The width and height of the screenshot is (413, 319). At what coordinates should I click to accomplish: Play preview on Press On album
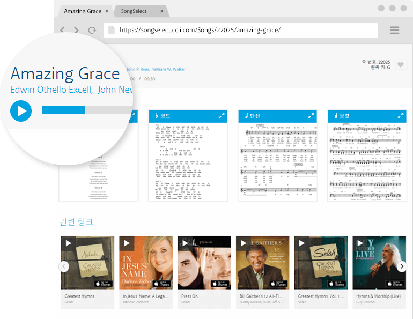[185, 243]
